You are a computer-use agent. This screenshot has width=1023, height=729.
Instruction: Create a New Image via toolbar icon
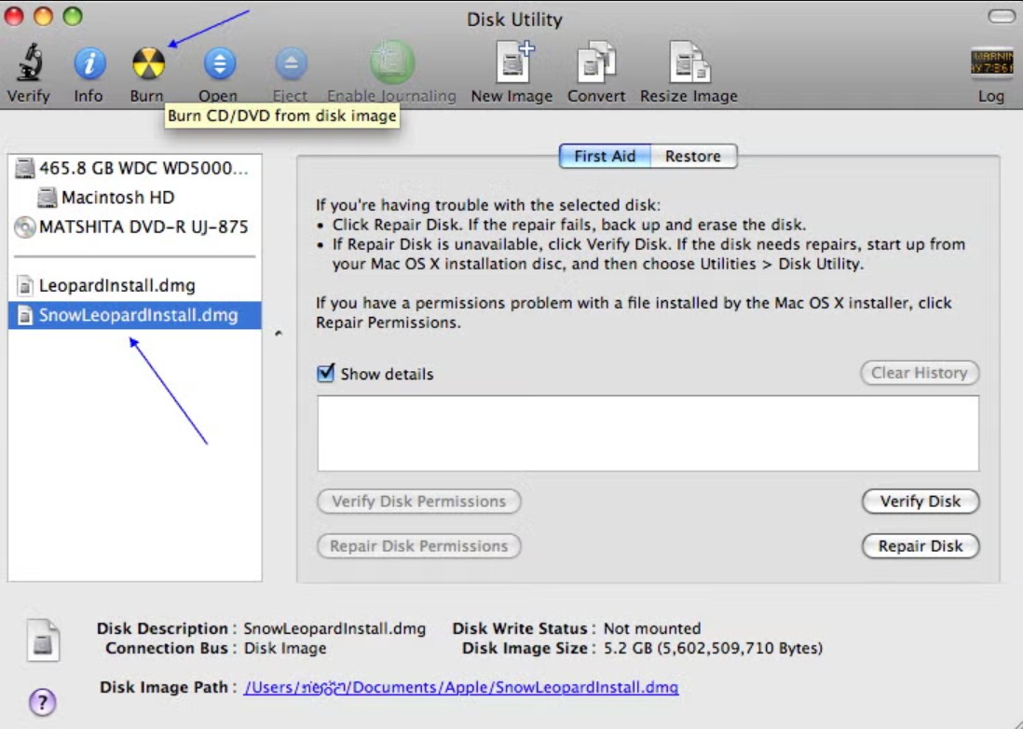tap(512, 63)
